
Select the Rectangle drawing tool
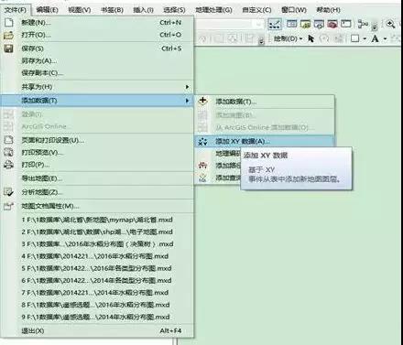[x=354, y=38]
